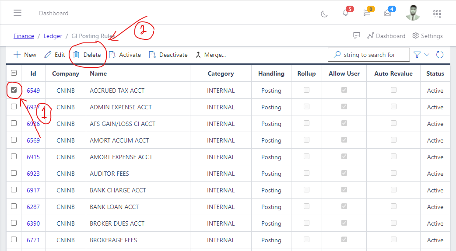Select the AFS GAIN/LOSS CI ACCT row checkbox
The image size is (456, 251).
tap(14, 123)
